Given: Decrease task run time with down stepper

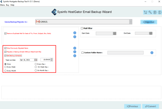Looking at the screenshot, I should click(52, 60).
